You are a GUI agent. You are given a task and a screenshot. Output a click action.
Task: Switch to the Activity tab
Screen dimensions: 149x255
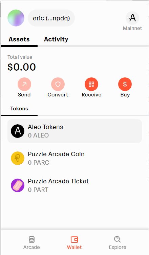point(56,39)
